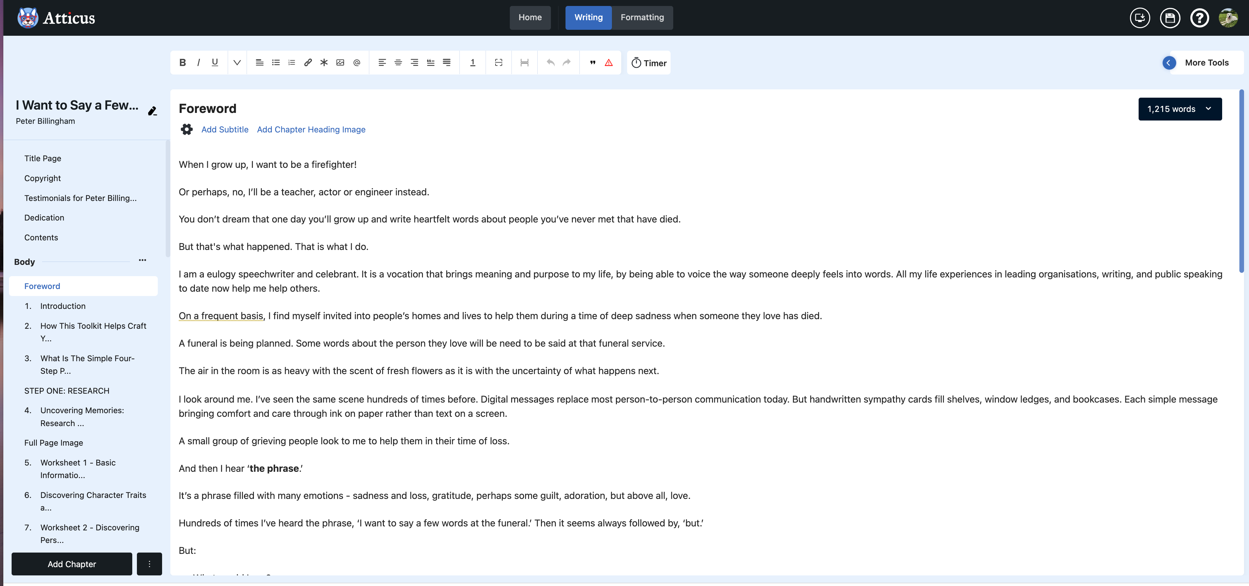The height and width of the screenshot is (586, 1249).
Task: Toggle bold formatting
Action: 182,63
